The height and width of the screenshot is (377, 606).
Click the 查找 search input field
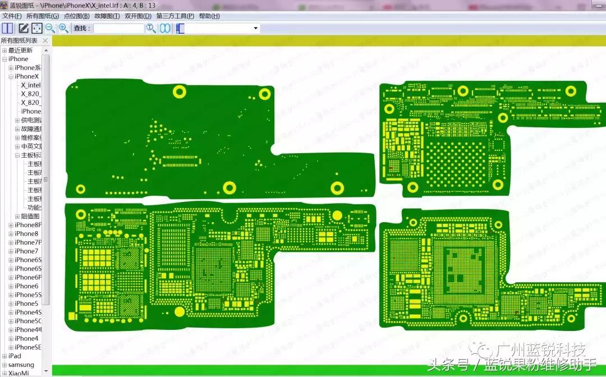[118, 29]
